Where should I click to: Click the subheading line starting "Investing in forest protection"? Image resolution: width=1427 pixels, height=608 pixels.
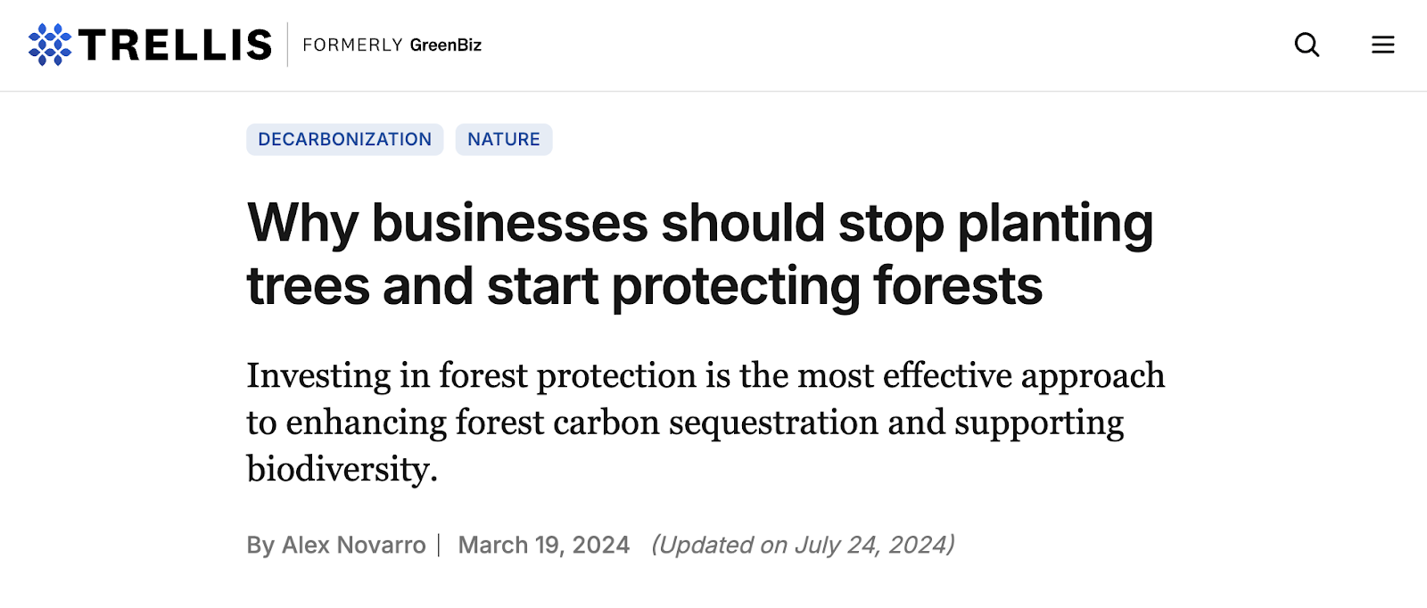coord(705,375)
